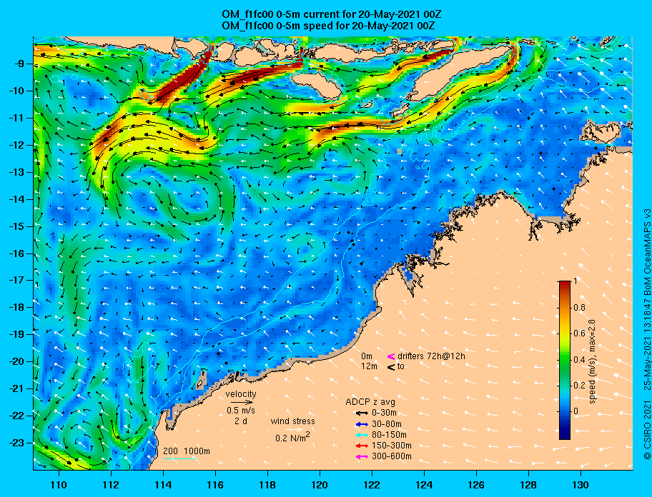Click the longitude label '128'

click(x=528, y=485)
